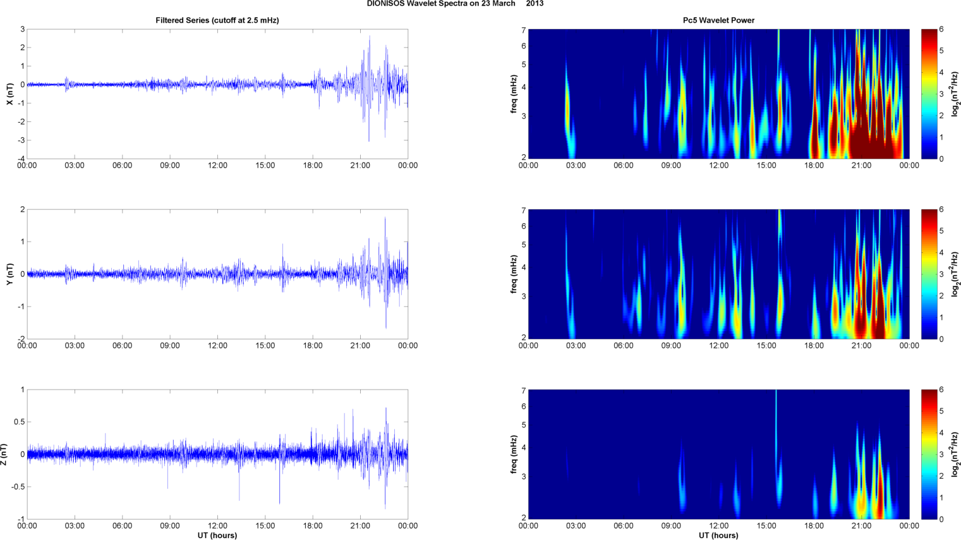Image resolution: width=961 pixels, height=540 pixels.
Task: Click the middle wavelet power spectrogram
Action: [718, 274]
